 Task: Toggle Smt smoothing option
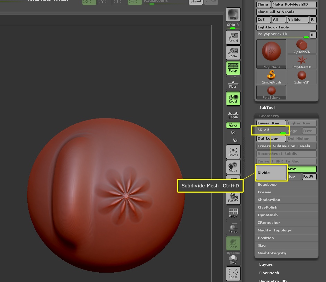click(x=302, y=169)
